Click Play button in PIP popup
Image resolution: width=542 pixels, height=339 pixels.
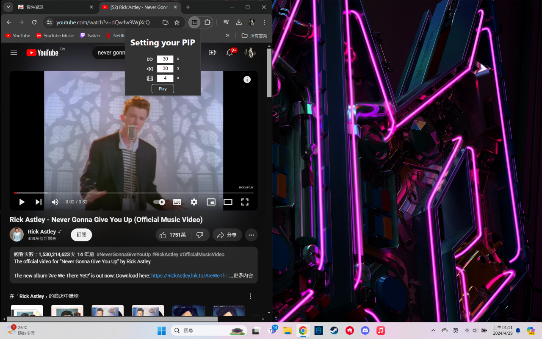[163, 89]
